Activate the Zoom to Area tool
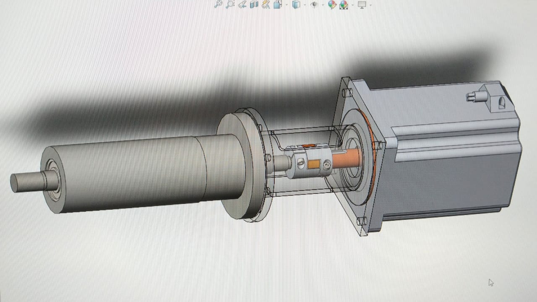This screenshot has height=302, width=537. pyautogui.click(x=229, y=4)
